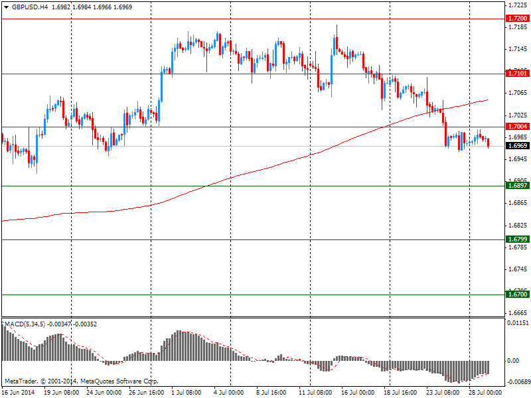Click the 16 Jun 2014 date label
This screenshot has width=531, height=398.
(x=19, y=393)
